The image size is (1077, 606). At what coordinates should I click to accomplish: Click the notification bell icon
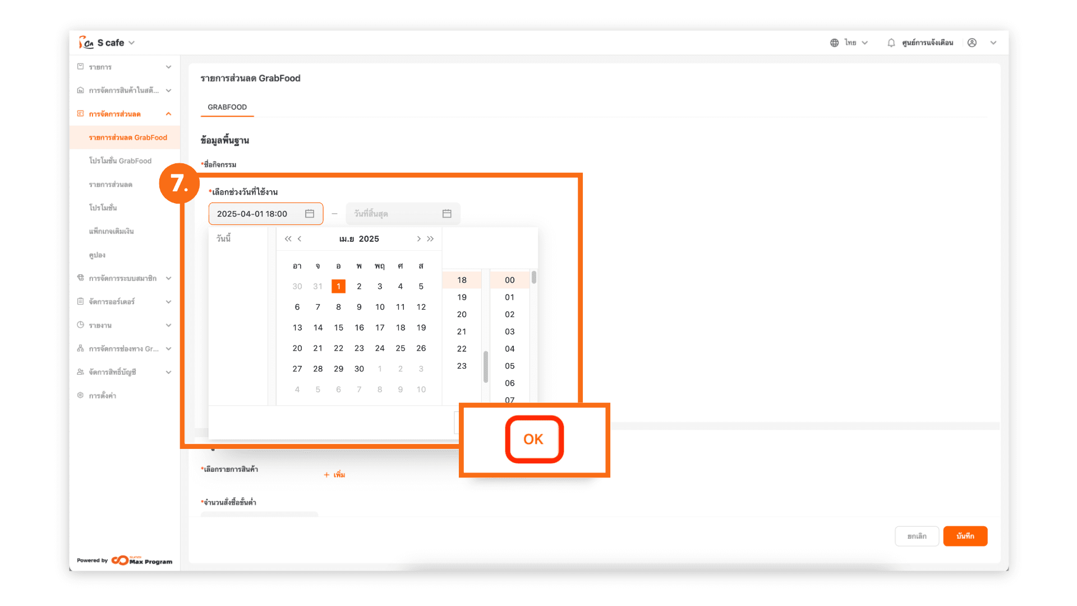(x=891, y=43)
